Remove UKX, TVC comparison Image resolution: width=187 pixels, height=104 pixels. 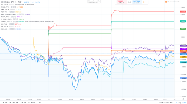point(14,9)
